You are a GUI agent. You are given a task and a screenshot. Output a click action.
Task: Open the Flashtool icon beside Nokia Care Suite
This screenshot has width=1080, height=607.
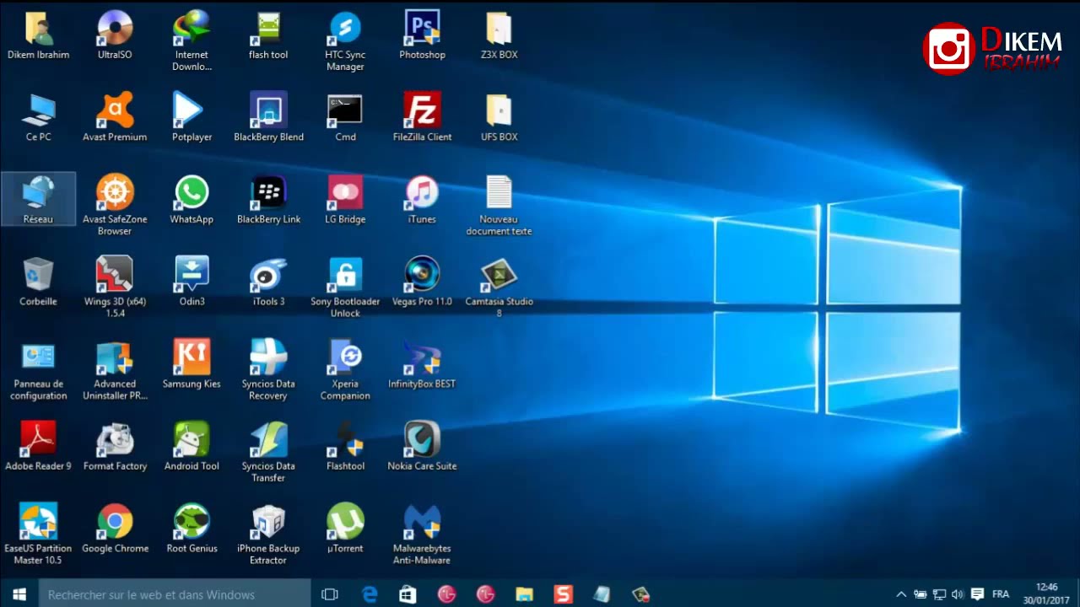345,446
